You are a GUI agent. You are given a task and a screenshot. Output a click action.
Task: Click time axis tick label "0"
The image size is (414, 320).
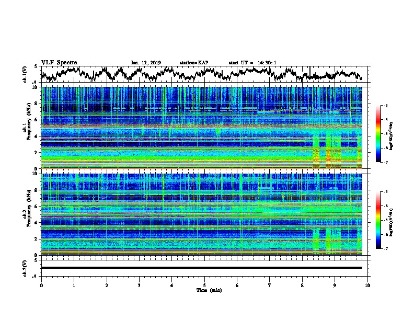[x=41, y=285]
